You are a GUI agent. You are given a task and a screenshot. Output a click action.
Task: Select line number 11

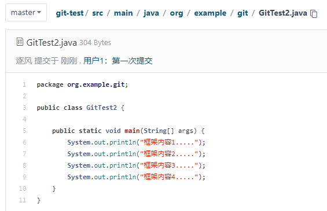coord(23,200)
